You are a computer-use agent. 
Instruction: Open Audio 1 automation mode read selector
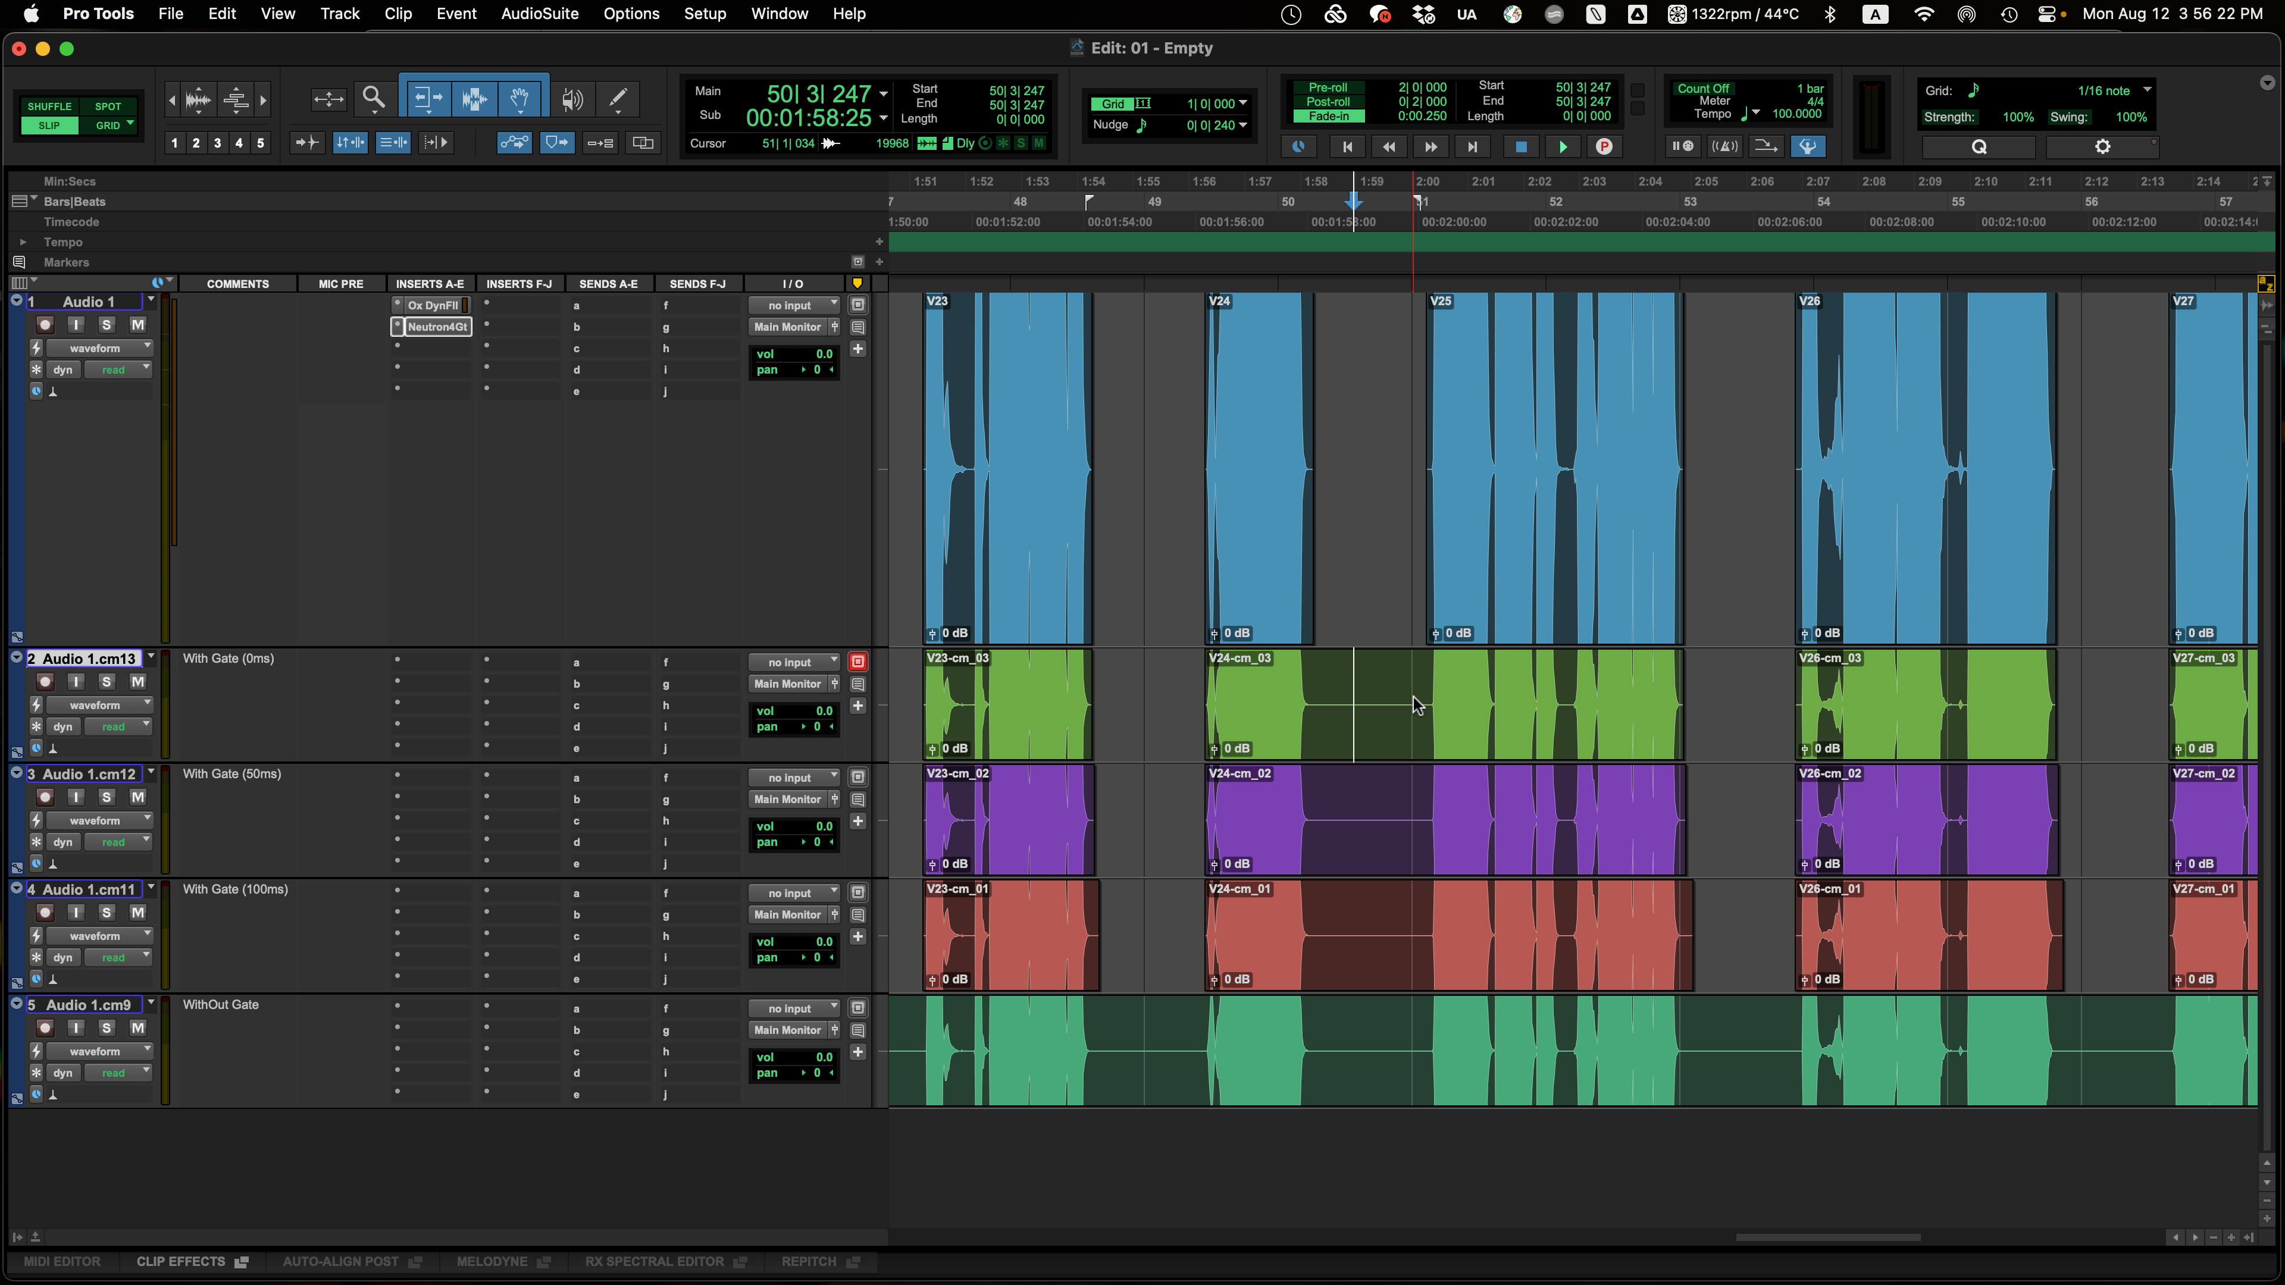[x=119, y=370]
